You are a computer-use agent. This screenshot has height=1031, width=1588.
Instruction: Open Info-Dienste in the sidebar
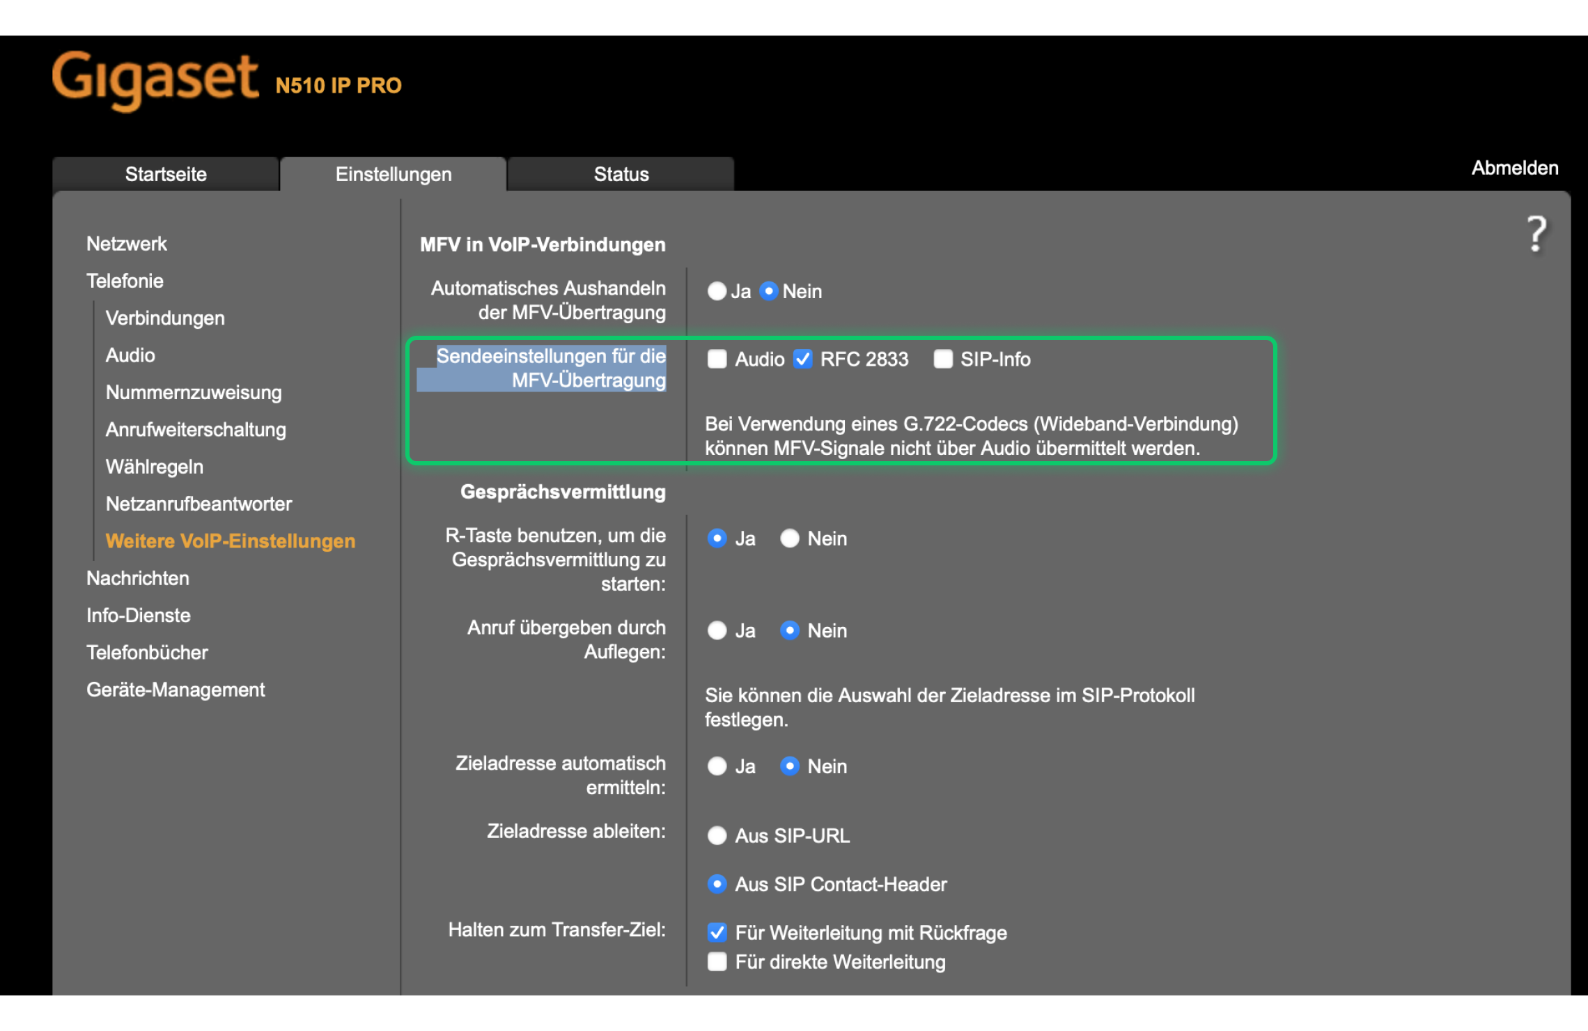(x=139, y=615)
